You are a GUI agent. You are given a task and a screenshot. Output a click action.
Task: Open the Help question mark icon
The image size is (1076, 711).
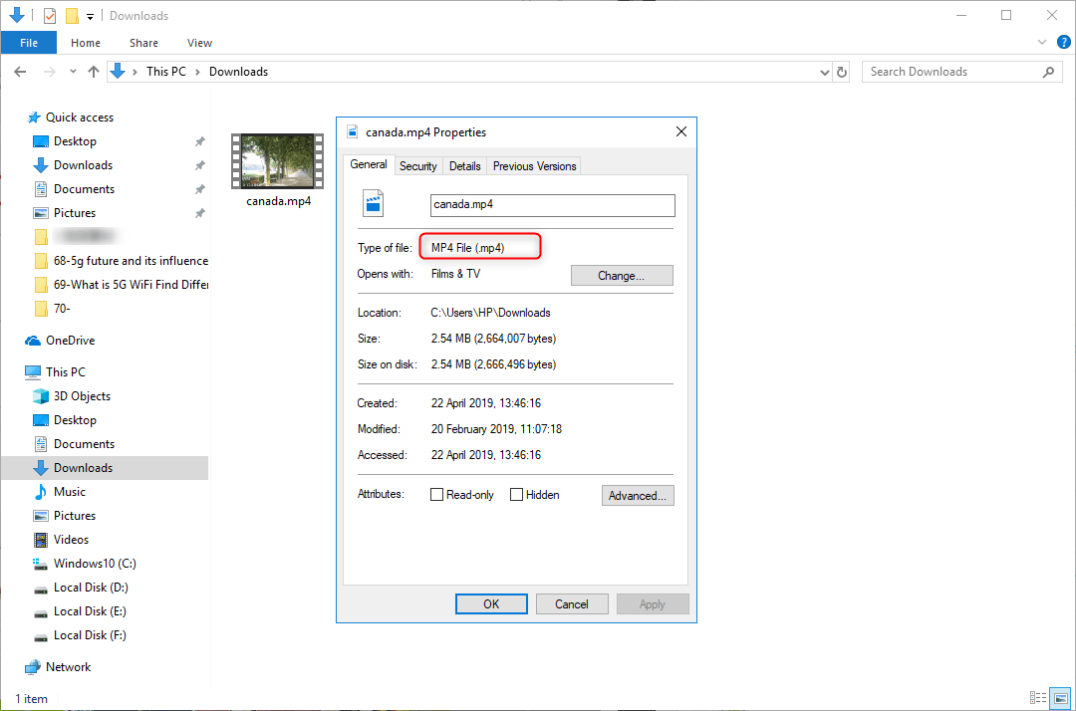(1064, 43)
